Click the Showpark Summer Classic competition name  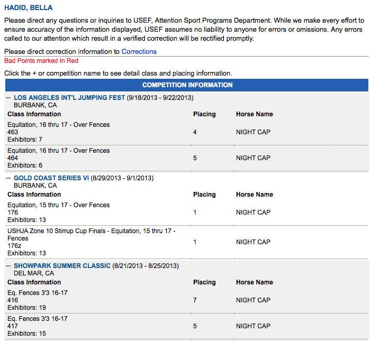(x=62, y=266)
